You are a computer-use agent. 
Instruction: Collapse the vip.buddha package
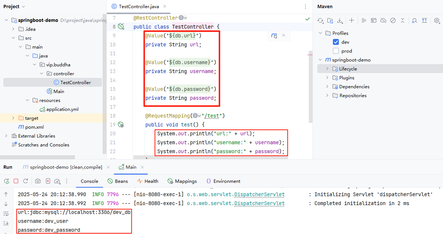[34, 65]
